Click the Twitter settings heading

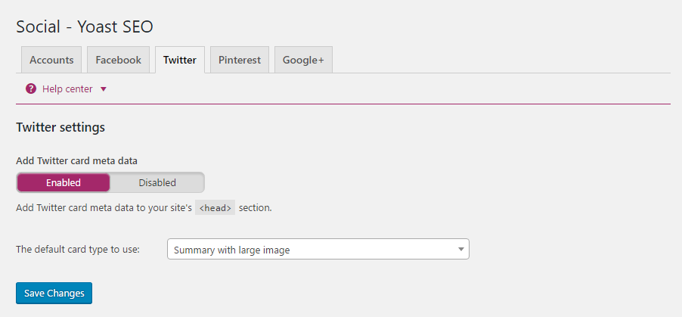(x=60, y=128)
